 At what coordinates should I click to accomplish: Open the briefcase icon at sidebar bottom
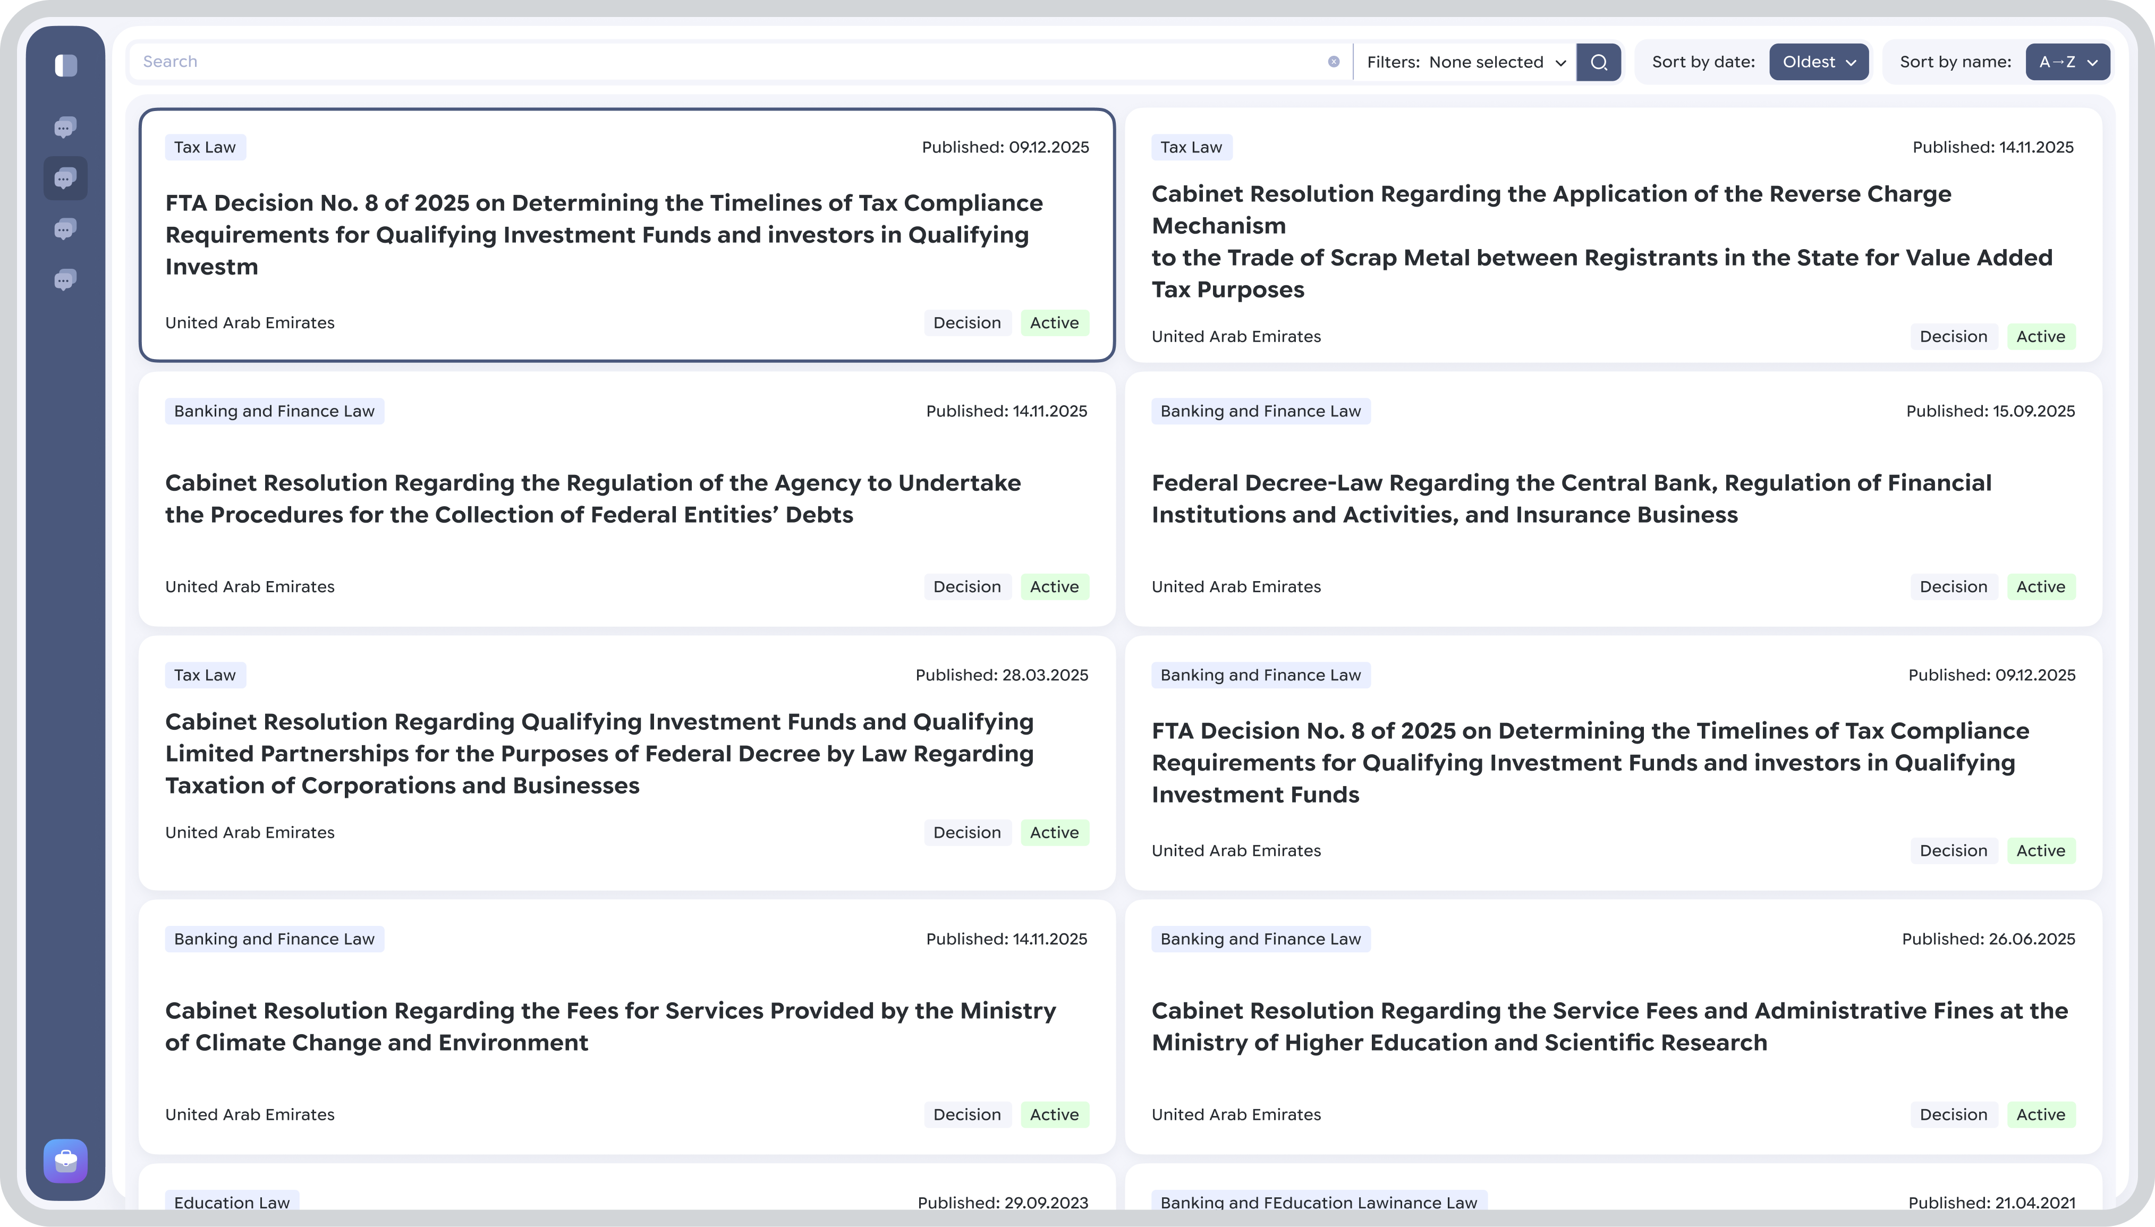point(66,1161)
